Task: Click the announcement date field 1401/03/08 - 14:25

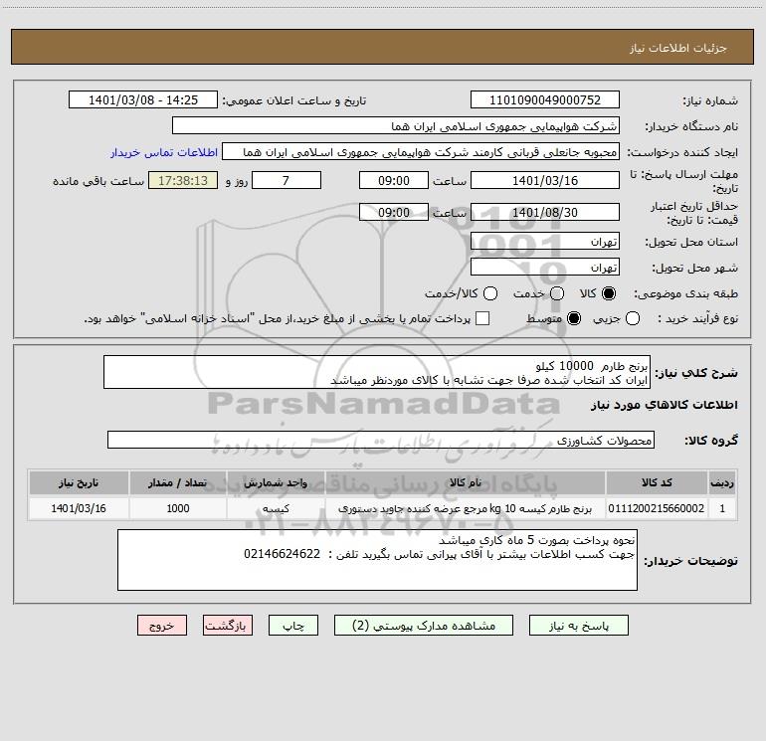Action: 143,99
